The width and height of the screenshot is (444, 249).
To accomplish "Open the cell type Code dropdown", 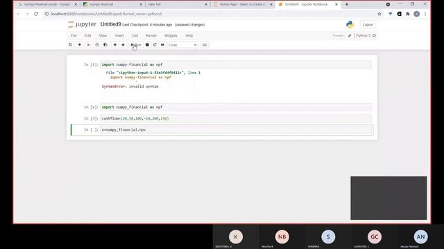I will (x=182, y=45).
